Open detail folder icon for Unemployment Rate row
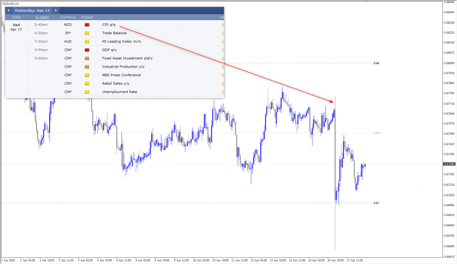Image resolution: width=457 pixels, height=264 pixels. [223, 92]
